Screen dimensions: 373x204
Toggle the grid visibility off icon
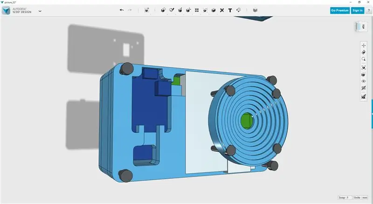pos(364,88)
